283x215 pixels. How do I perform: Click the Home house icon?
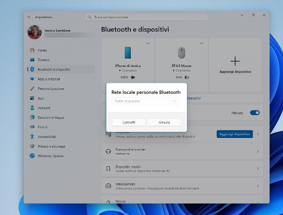click(32, 50)
